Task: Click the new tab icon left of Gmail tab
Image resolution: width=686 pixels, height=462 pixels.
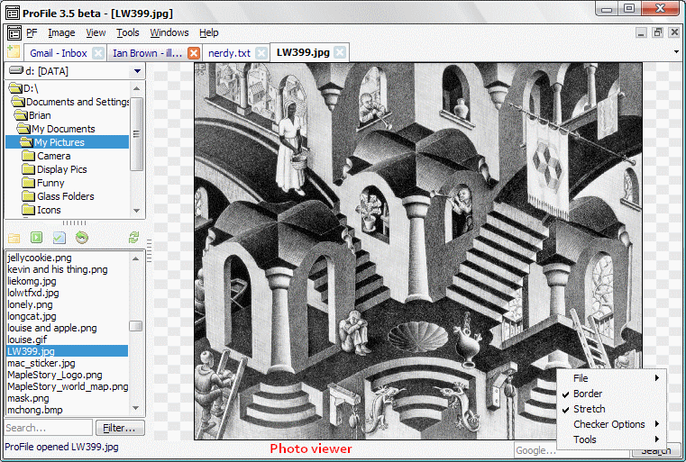Action: point(14,53)
